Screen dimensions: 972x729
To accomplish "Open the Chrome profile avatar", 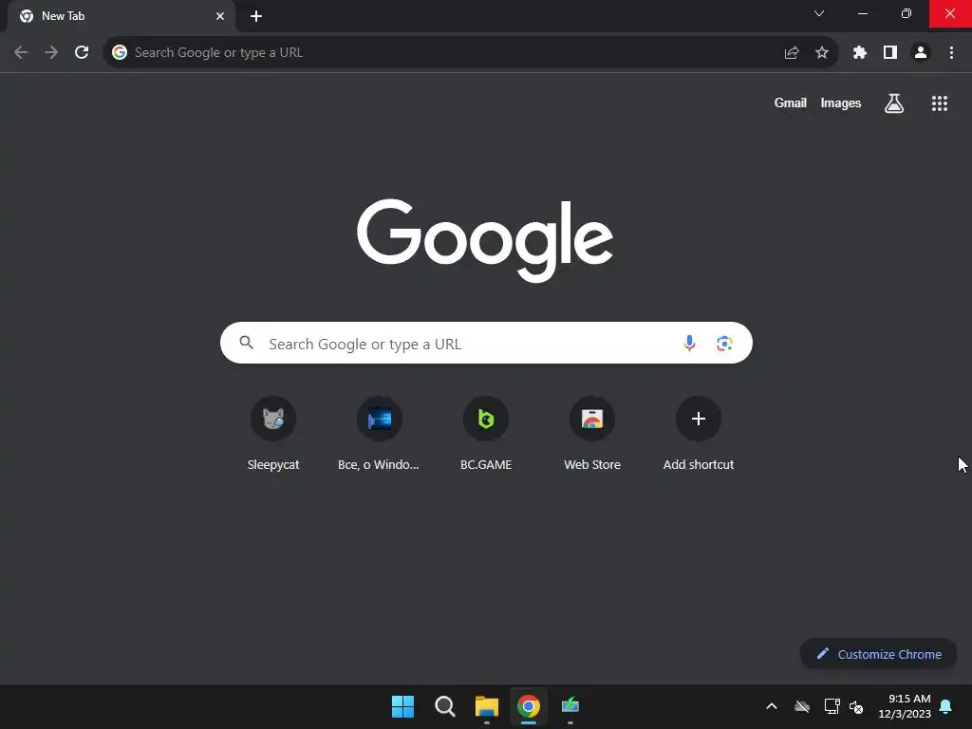I will pos(921,53).
